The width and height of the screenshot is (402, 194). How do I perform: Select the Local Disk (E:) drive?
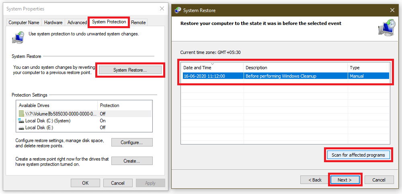pyautogui.click(x=39, y=128)
